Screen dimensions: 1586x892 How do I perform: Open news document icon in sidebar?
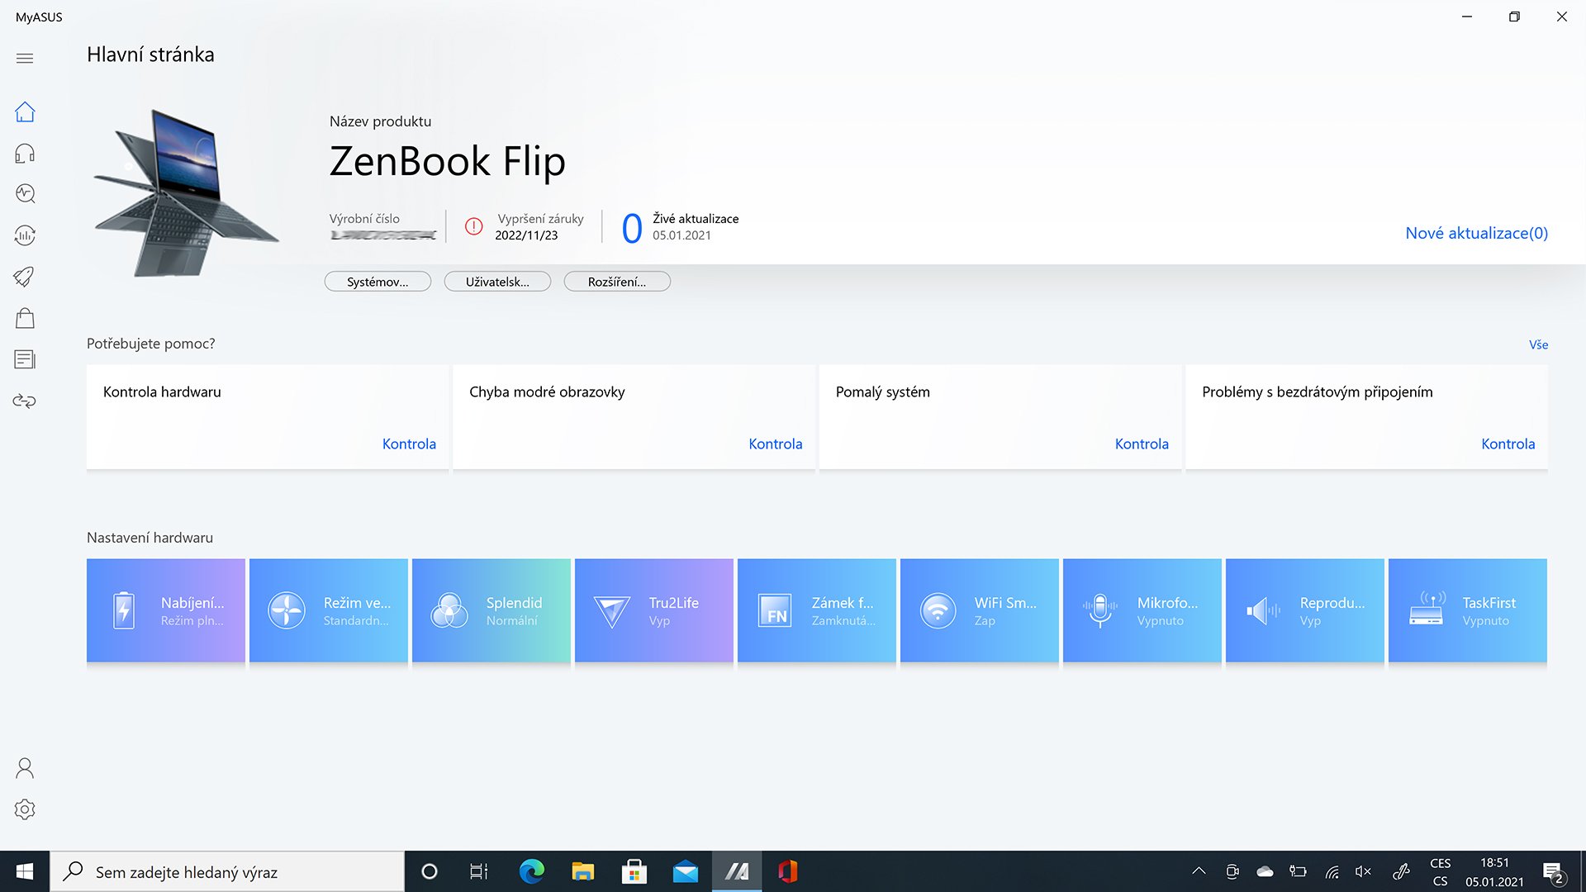pos(25,359)
